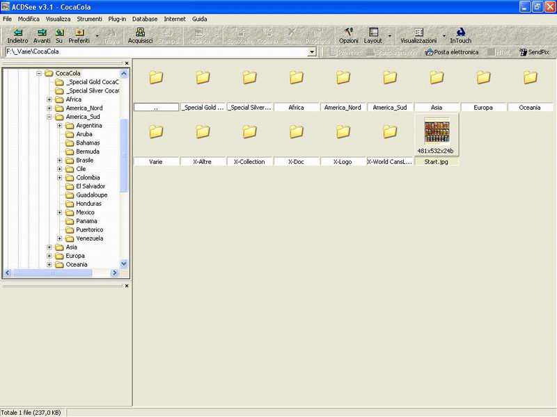
Task: Select the X-Logo folder icon
Action: (x=343, y=131)
